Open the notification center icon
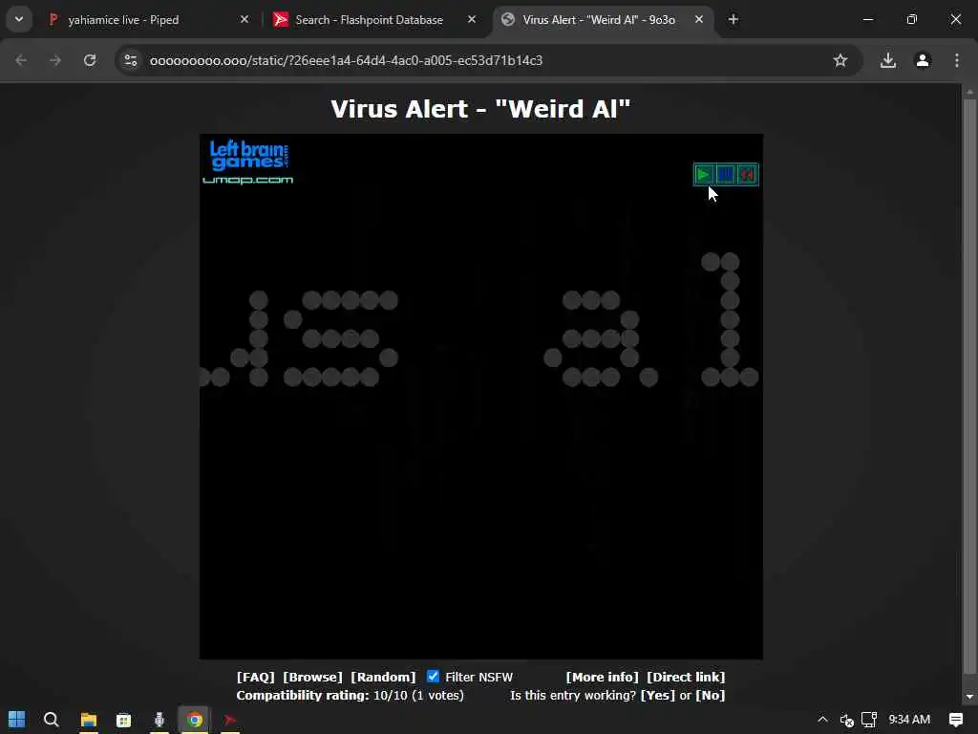Image resolution: width=978 pixels, height=734 pixels. click(955, 720)
